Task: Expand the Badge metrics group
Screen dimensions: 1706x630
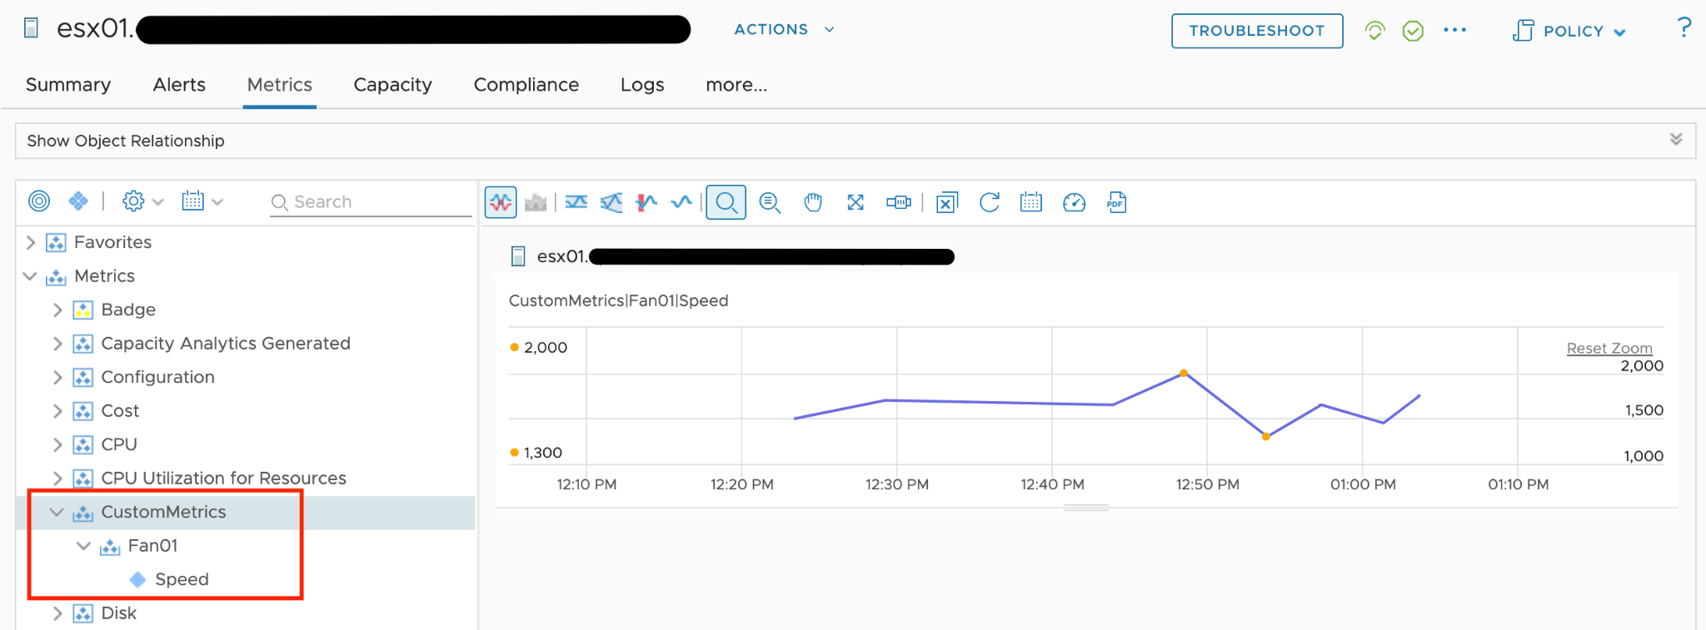Action: pyautogui.click(x=57, y=310)
